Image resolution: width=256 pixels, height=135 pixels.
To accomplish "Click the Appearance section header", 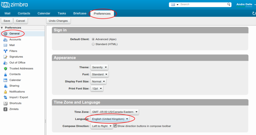I will 150,58.
